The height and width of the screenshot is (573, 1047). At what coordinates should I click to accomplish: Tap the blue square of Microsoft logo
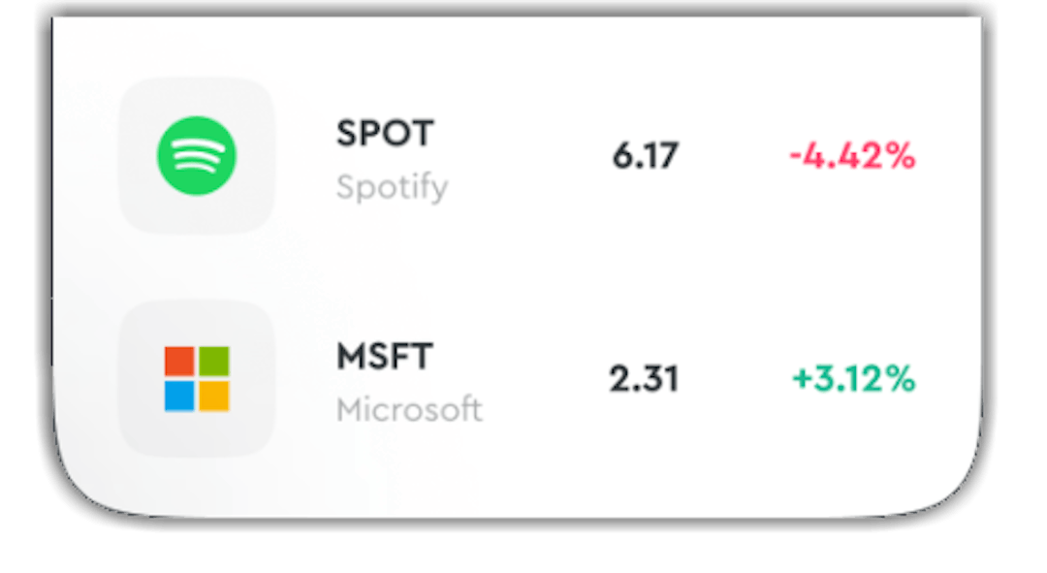coord(179,396)
